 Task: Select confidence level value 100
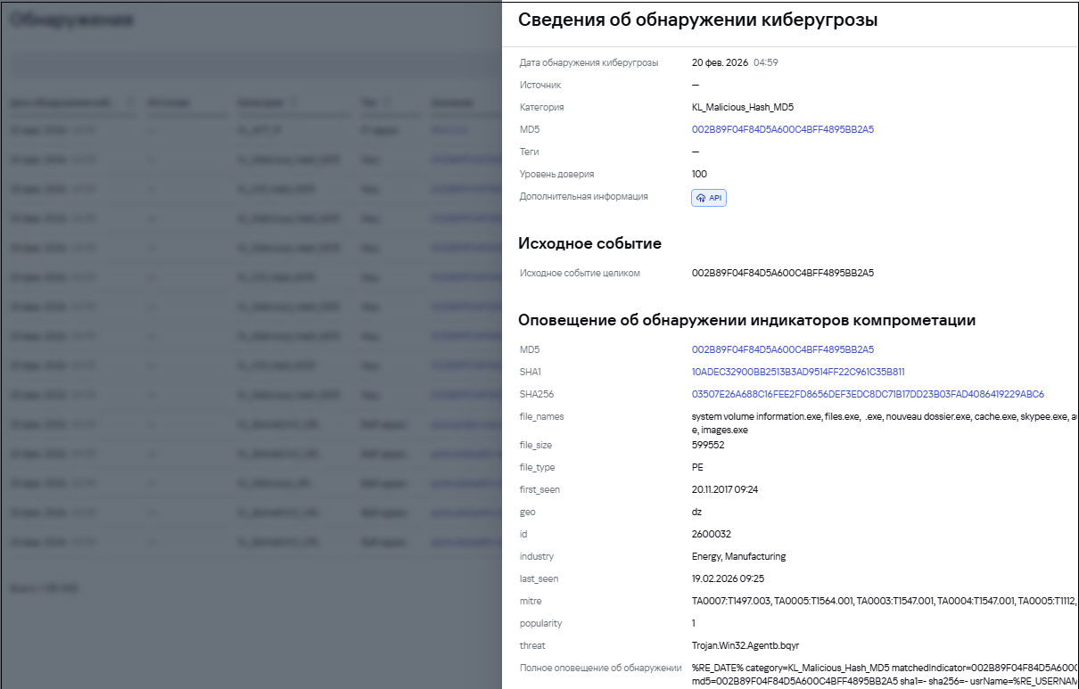point(700,174)
